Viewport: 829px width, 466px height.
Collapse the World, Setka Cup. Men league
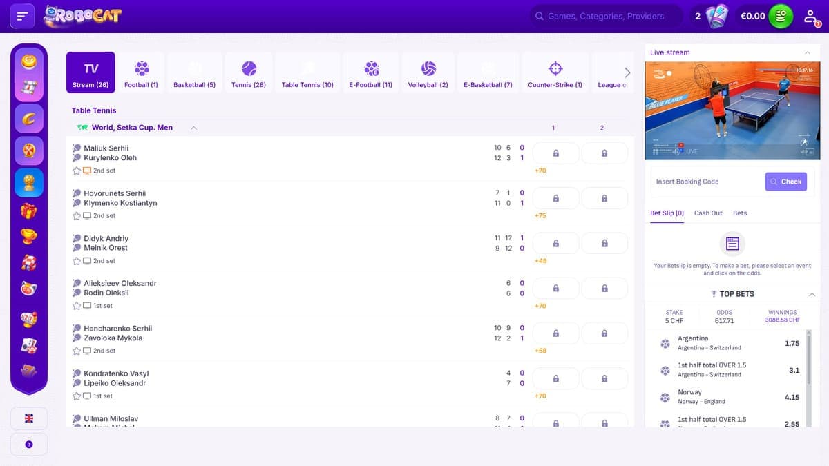[193, 128]
